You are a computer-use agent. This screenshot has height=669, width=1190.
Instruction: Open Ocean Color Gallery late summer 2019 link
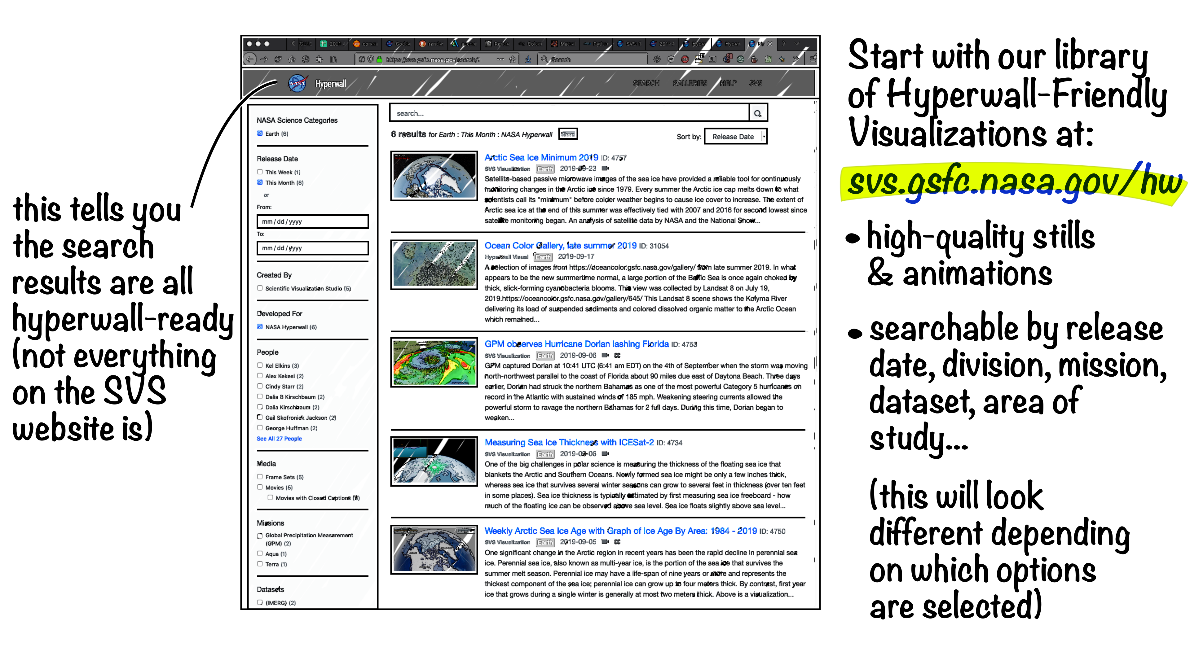pos(560,246)
